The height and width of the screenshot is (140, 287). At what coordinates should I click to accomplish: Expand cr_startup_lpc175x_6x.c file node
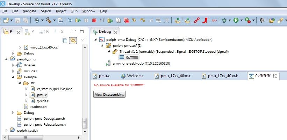(26, 89)
